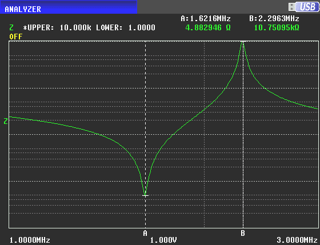Select the green Z parameter label at top
This screenshot has height=245, width=320.
[x=11, y=27]
